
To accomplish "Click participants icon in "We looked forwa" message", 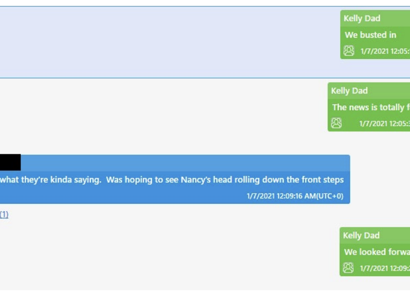I will (348, 268).
